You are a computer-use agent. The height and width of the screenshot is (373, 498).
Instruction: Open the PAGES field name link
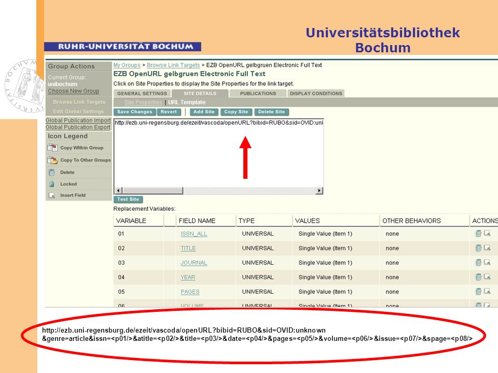[190, 292]
